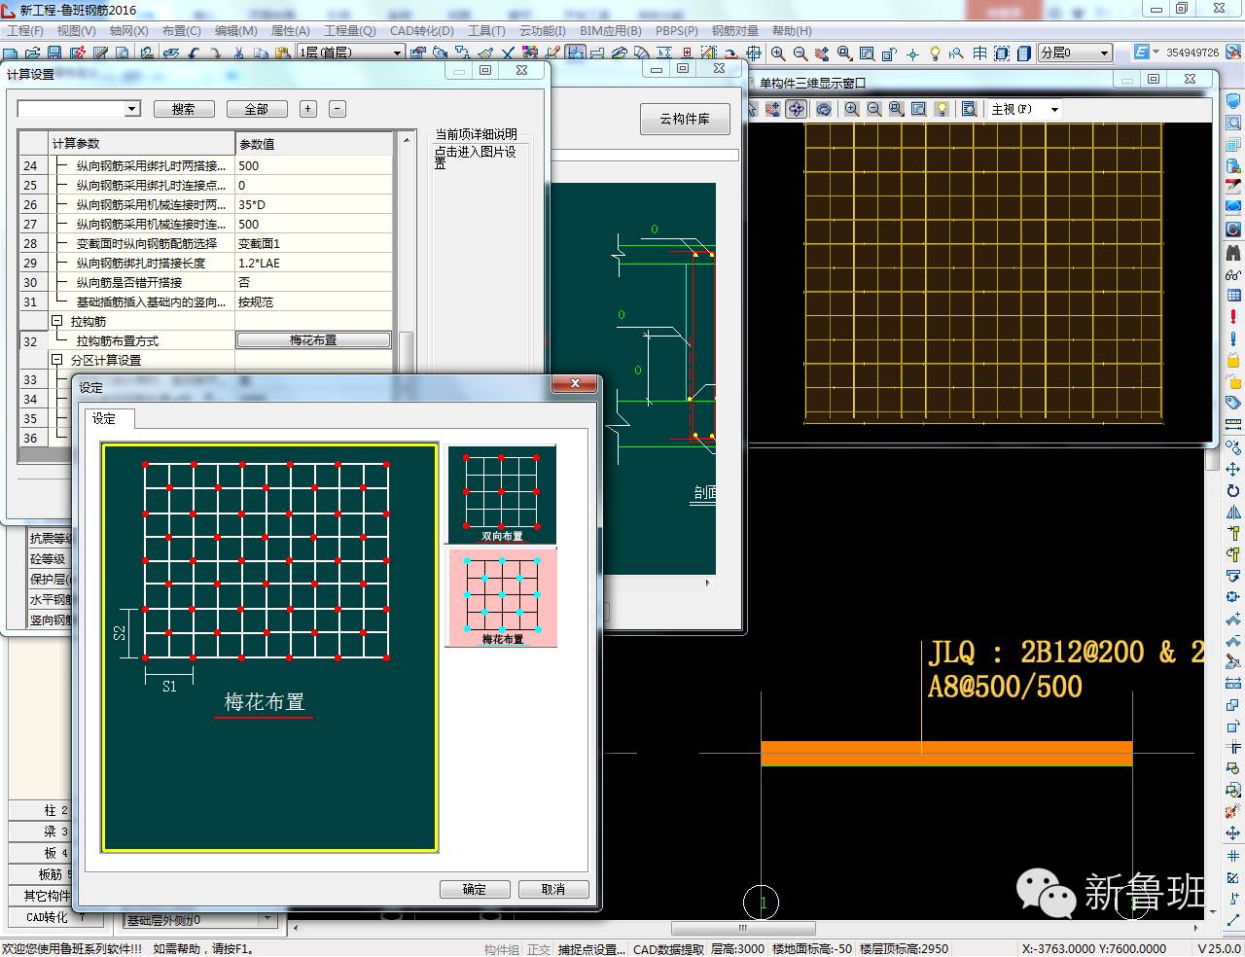Click the glasses icon in right sidebar
This screenshot has height=957, width=1245.
[1233, 274]
